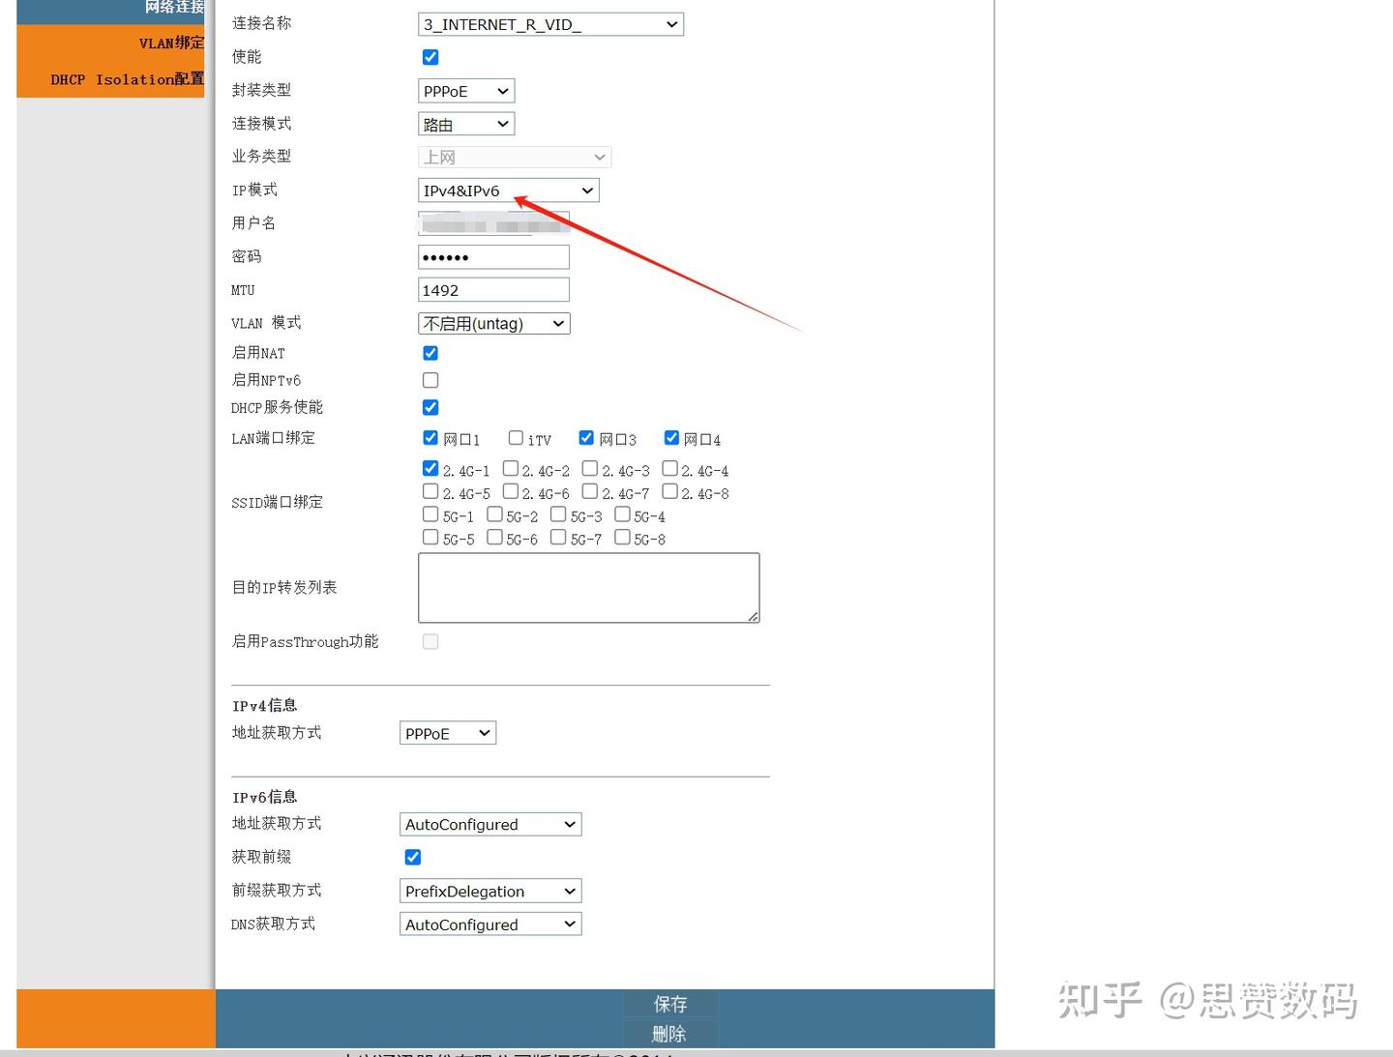Image resolution: width=1393 pixels, height=1057 pixels.
Task: Open the 前缀获取方式 PrefixDelegation dropdown
Action: [x=490, y=891]
